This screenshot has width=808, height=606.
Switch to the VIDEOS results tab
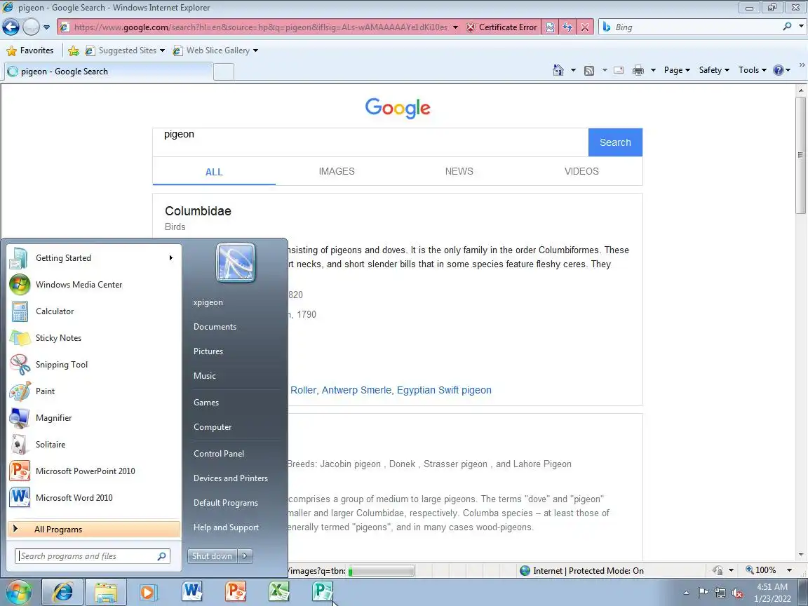tap(581, 172)
